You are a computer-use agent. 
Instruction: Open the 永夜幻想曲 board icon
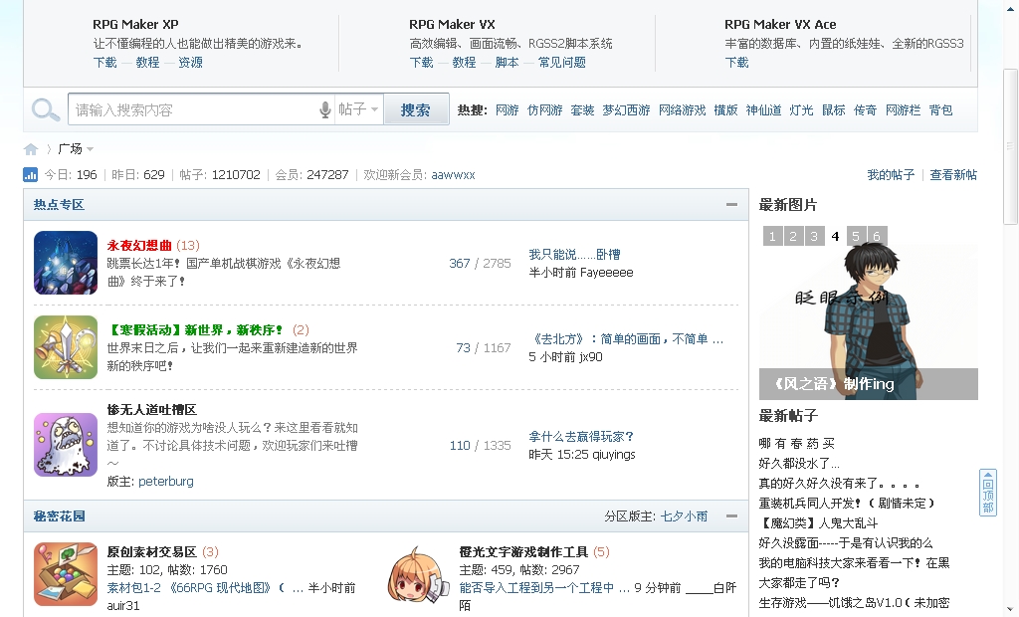coord(66,263)
